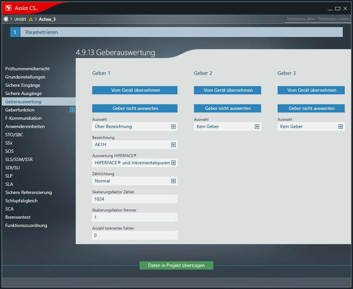Click list icon in the Bezeichnung AK1H field
This screenshot has height=289, width=353.
[173, 145]
